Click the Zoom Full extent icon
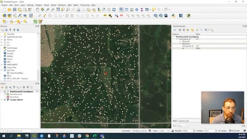The image size is (247, 139). pyautogui.click(x=58, y=10)
